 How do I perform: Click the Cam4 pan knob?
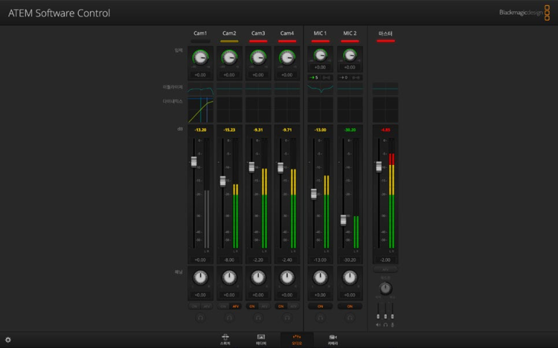point(287,277)
